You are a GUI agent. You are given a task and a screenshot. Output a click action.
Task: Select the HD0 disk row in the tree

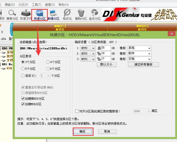[x=6, y=49]
